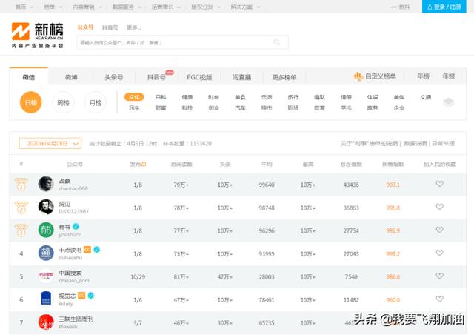
Task: Open 有书 green avatar
Action: [x=46, y=230]
